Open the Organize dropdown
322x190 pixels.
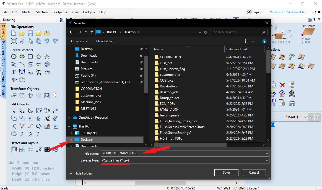pyautogui.click(x=79, y=41)
